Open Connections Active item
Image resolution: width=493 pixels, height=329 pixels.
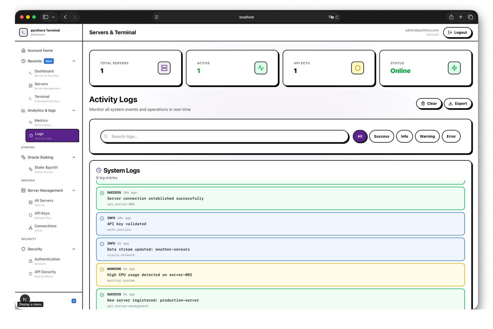click(52, 228)
